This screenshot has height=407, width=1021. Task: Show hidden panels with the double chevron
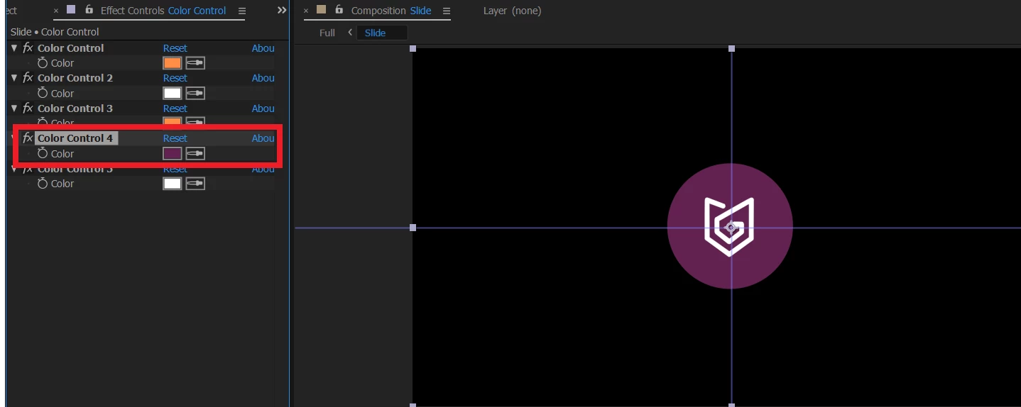tap(282, 10)
